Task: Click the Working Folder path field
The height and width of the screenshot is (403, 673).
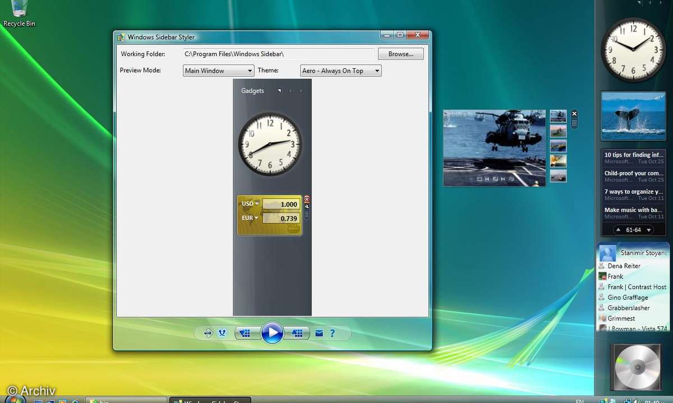Action: click(x=278, y=54)
